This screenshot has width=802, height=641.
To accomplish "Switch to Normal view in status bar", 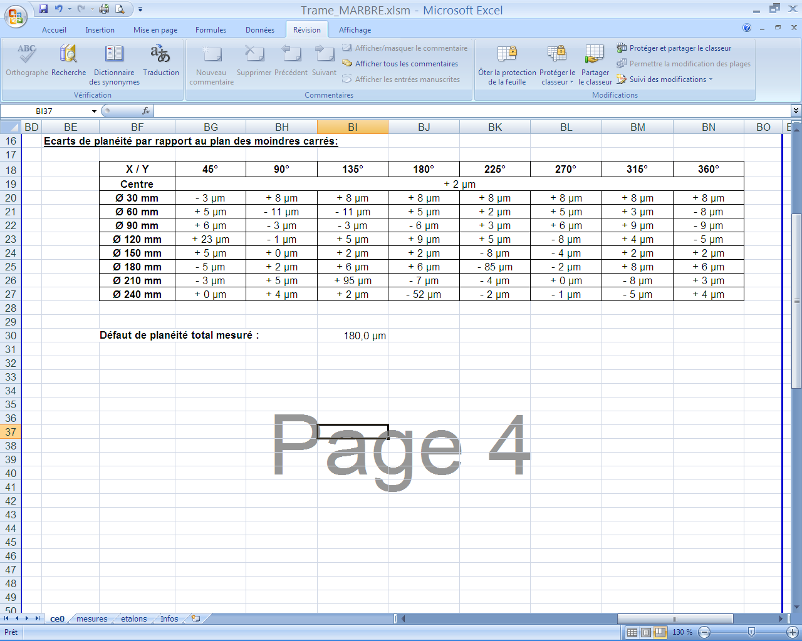I will click(x=632, y=632).
